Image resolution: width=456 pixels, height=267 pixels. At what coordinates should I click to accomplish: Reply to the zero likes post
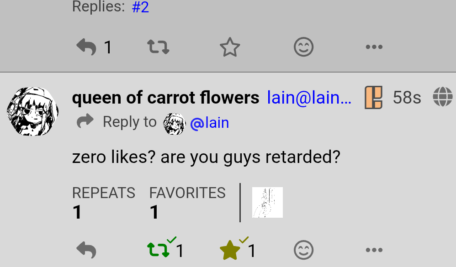(86, 250)
